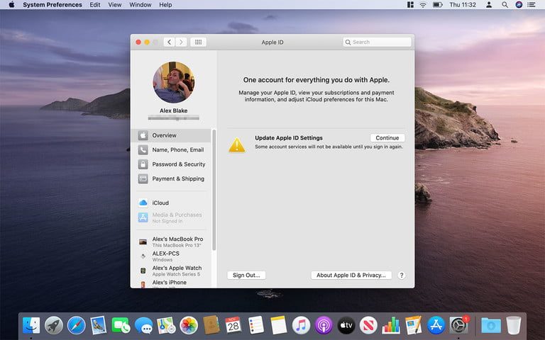Click the sidebar vertical scrollbar
This screenshot has height=340, width=545.
(214, 190)
